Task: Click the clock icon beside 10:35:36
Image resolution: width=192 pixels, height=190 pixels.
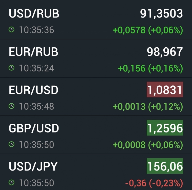Action: 11,30
